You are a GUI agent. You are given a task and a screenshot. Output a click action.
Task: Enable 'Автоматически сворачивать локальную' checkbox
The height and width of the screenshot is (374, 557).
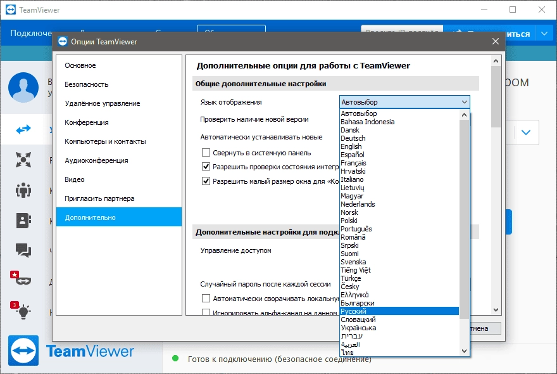click(206, 298)
